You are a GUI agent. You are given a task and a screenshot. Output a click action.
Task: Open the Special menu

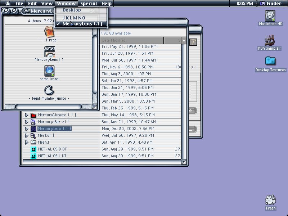pyautogui.click(x=89, y=4)
